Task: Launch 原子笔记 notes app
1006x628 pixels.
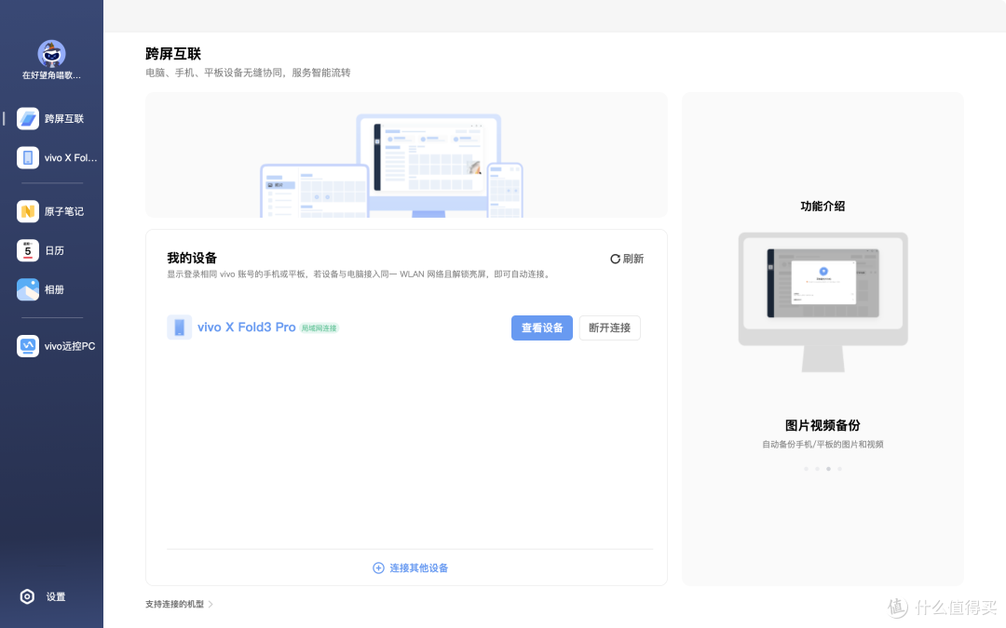Action: click(51, 211)
